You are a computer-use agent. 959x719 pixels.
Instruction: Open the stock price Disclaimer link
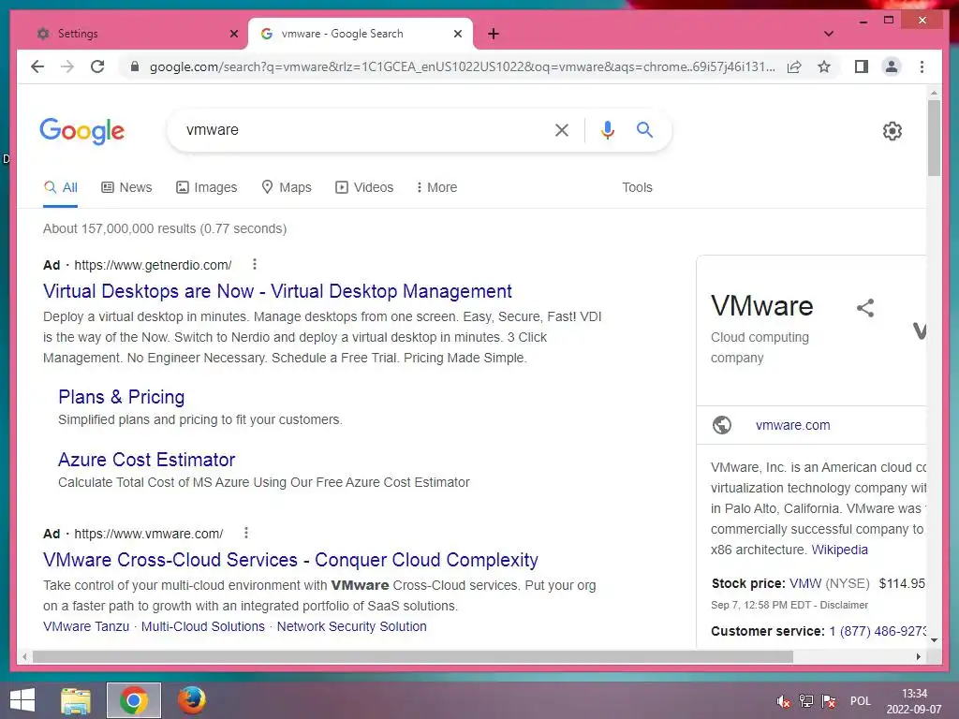point(844,605)
